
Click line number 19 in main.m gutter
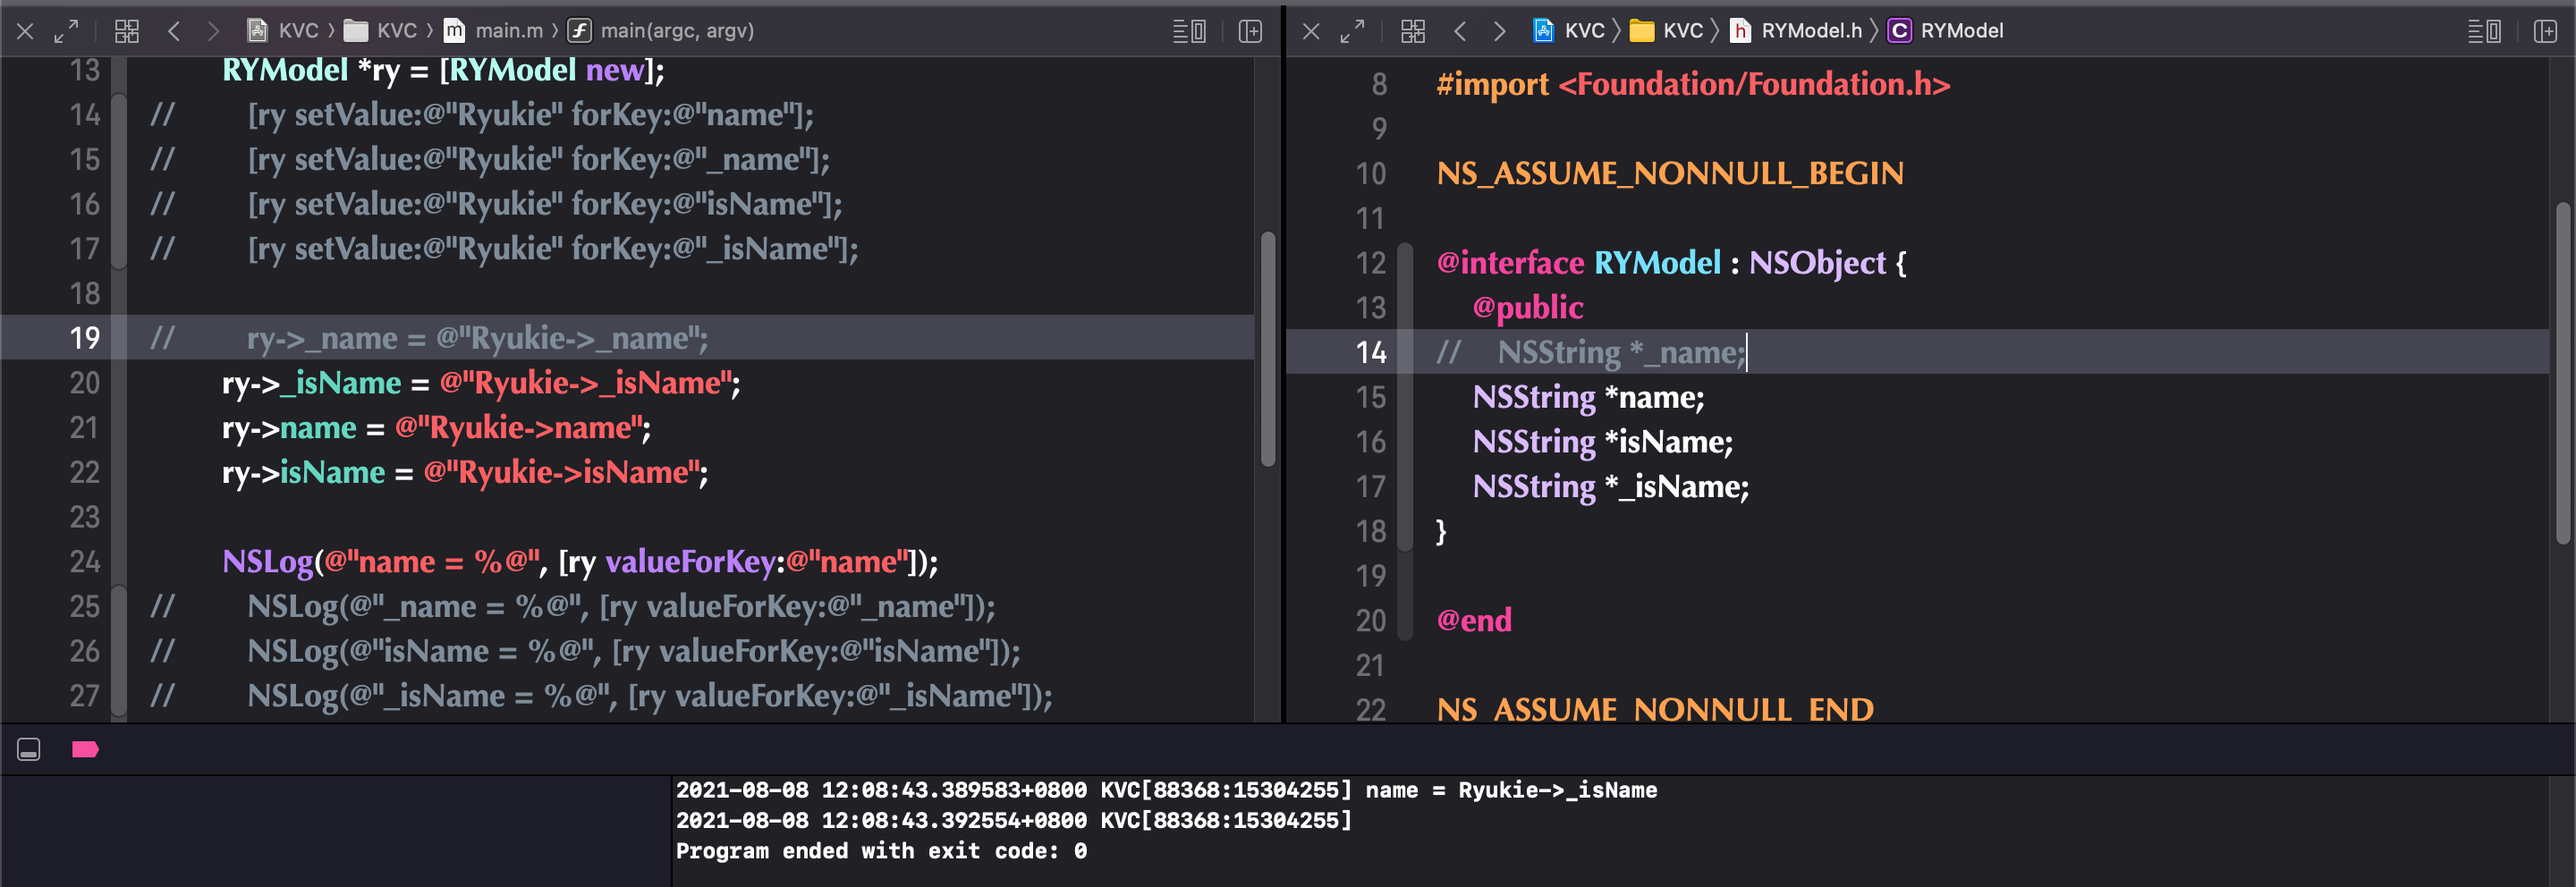[x=85, y=338]
